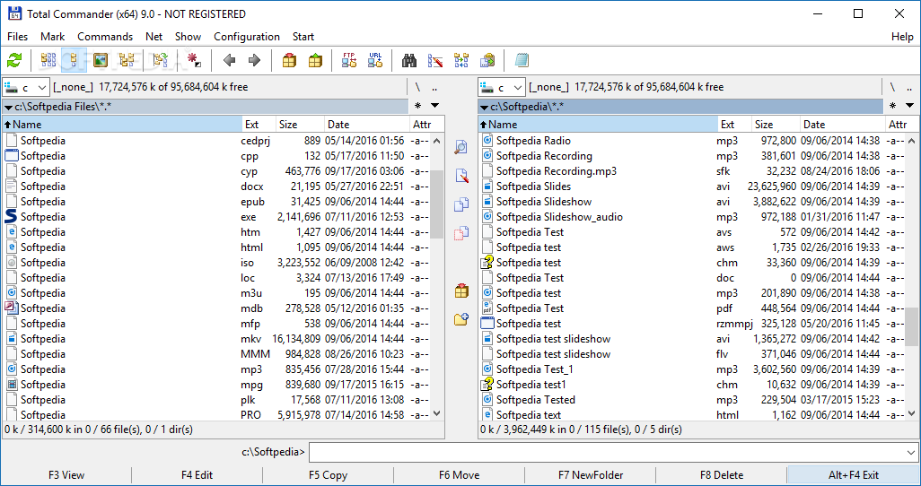This screenshot has width=921, height=486.
Task: Toggle the invert selection asterisk icon
Action: tap(194, 60)
